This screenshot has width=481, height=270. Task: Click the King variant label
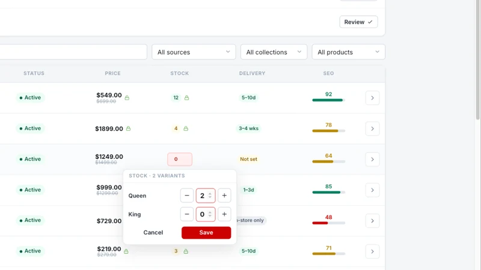point(134,214)
